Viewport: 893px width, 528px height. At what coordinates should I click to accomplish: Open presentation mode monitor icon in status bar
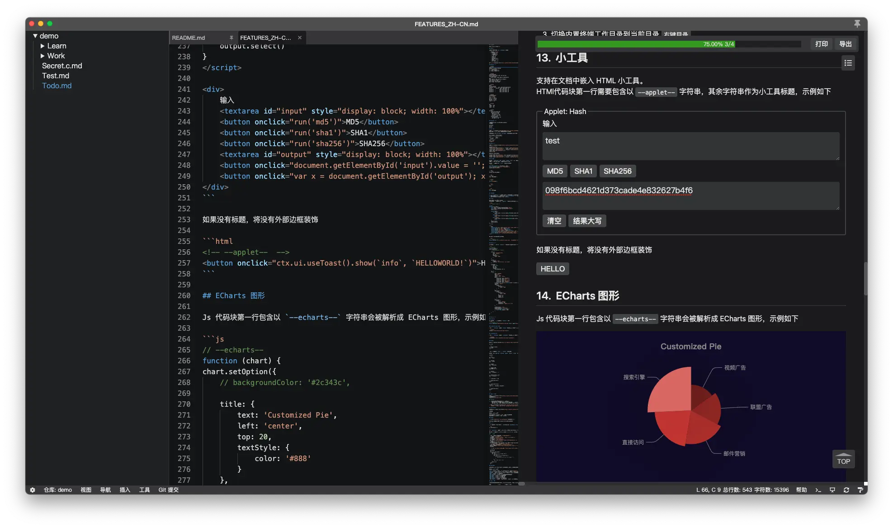tap(832, 490)
